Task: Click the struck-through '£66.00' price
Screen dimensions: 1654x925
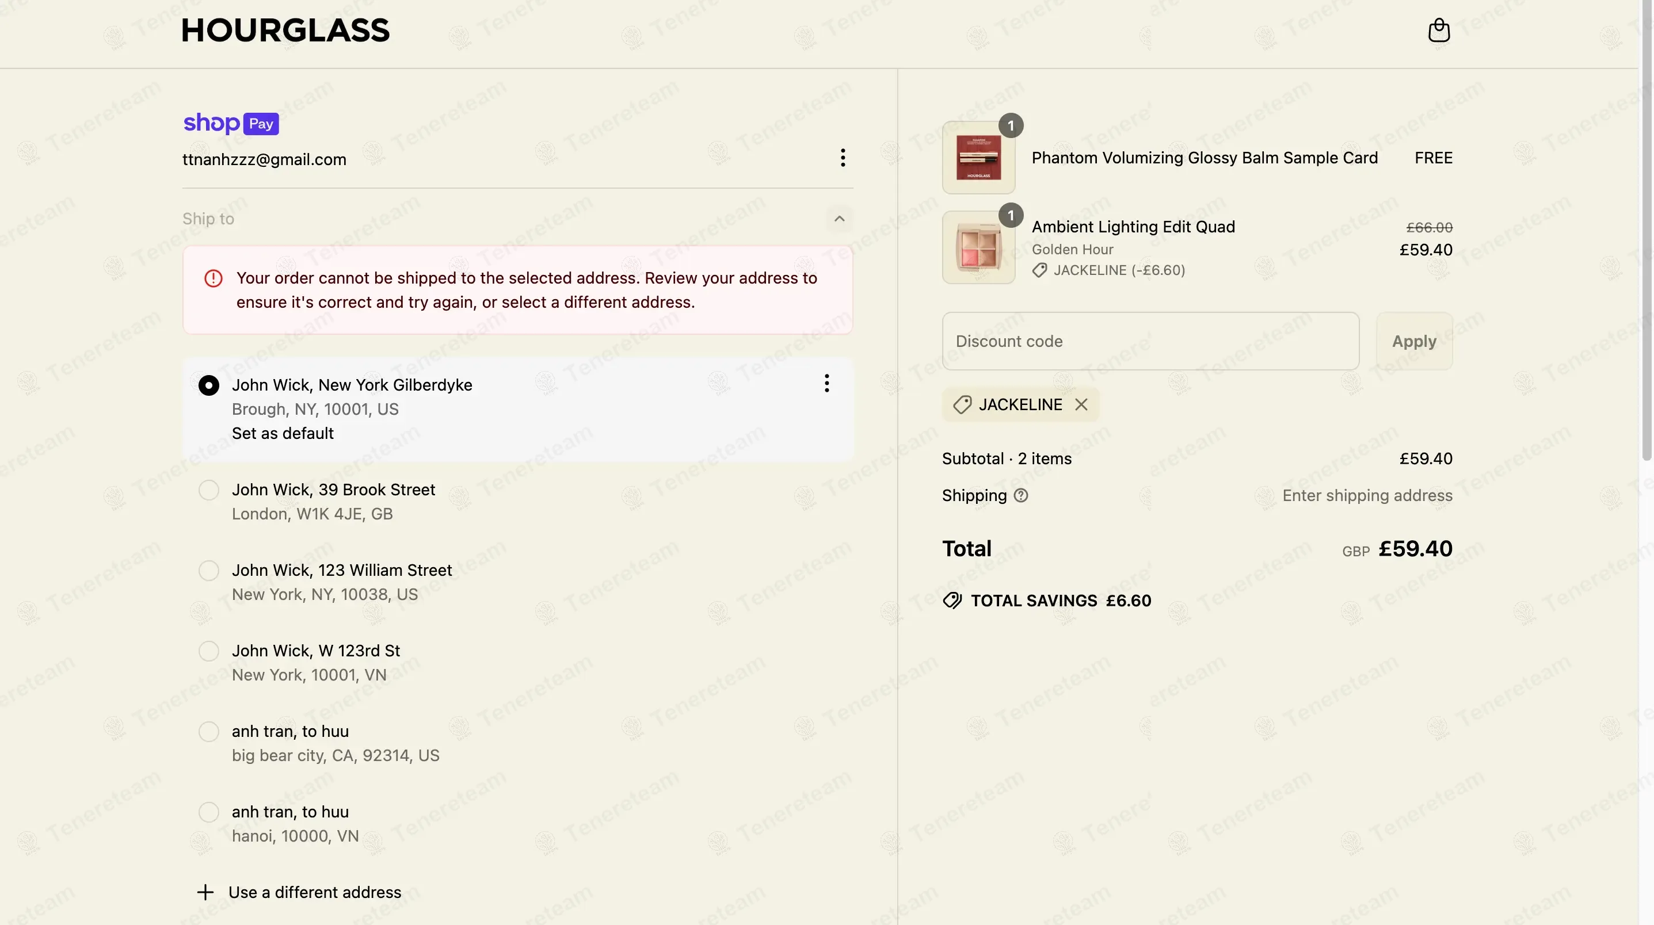Action: [1428, 227]
